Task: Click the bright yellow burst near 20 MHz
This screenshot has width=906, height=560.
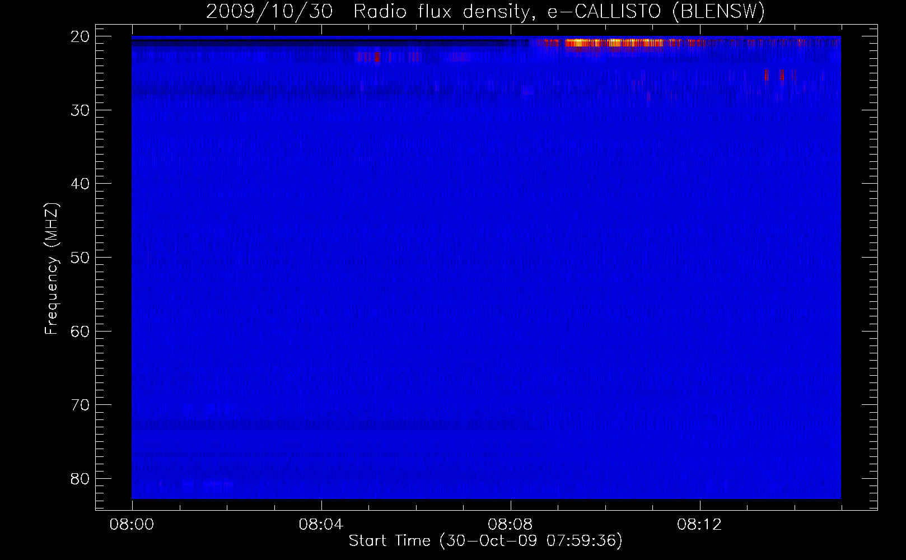Action: [614, 43]
